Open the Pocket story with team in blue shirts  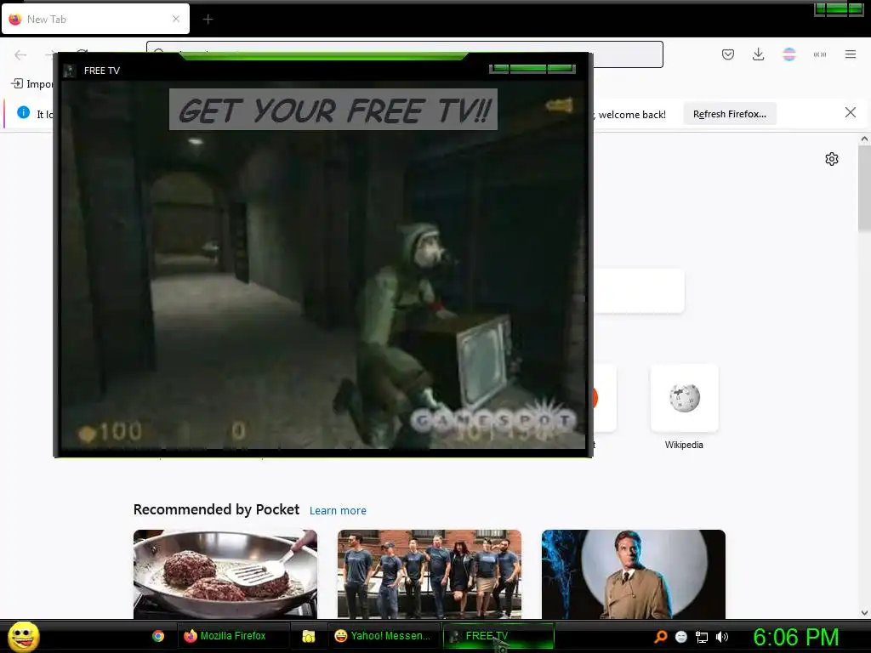tap(430, 574)
